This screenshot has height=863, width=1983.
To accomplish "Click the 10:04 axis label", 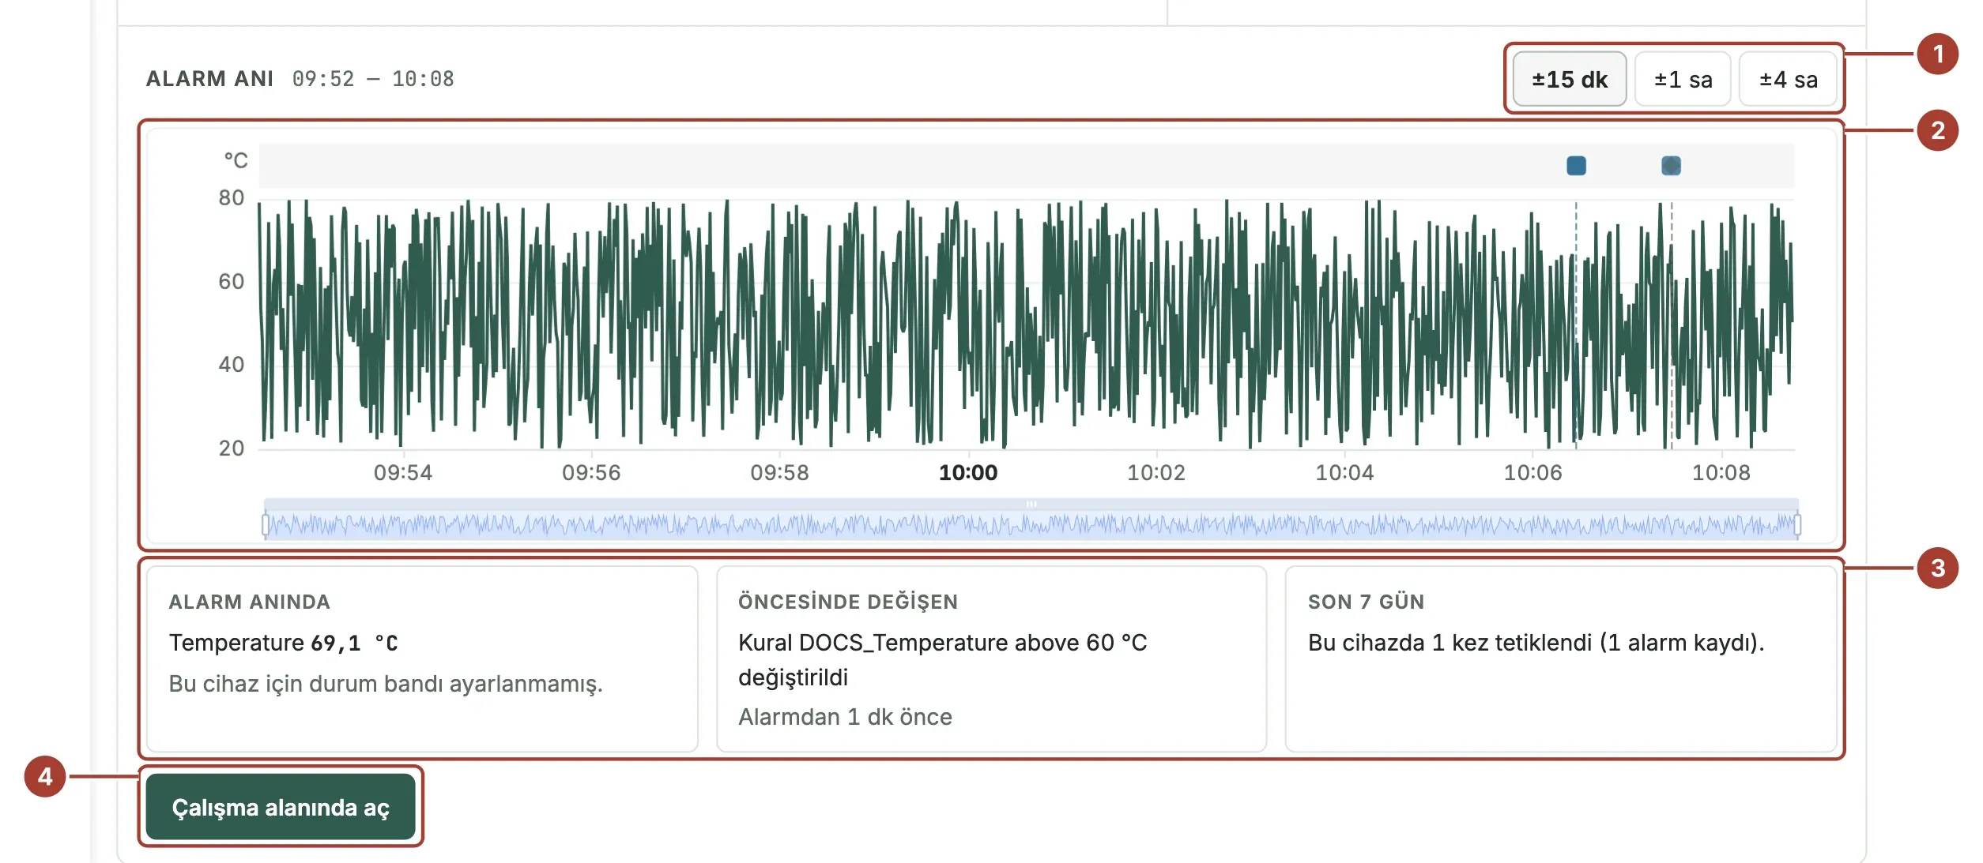I will point(1344,472).
